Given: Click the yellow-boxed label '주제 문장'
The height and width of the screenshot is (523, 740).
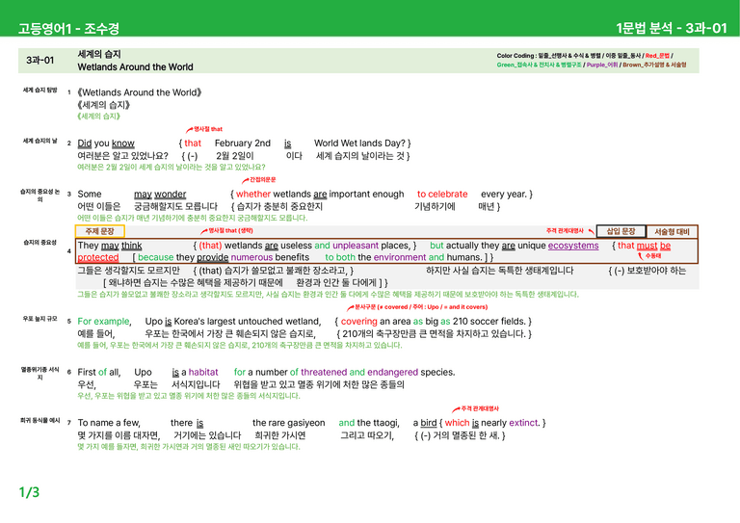Looking at the screenshot, I should [x=99, y=231].
